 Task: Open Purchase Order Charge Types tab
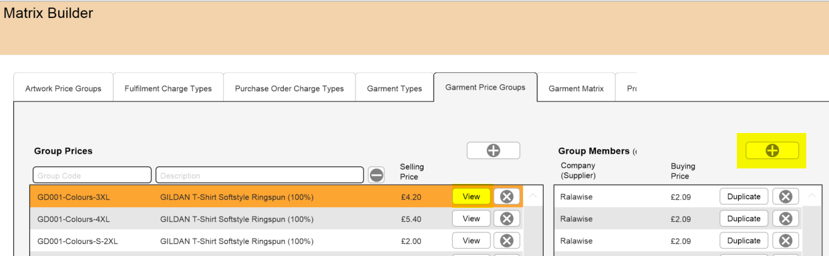click(289, 88)
